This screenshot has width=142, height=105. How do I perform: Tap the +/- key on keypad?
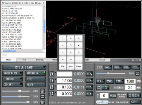click(71, 59)
